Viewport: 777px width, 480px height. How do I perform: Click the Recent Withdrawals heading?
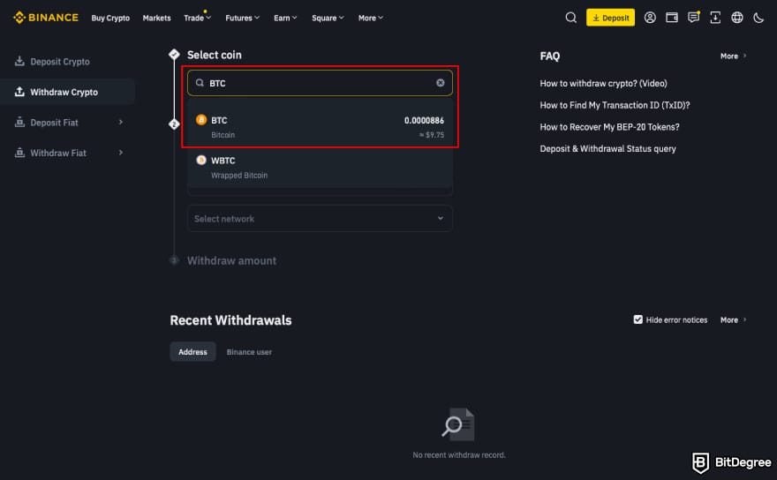tap(230, 320)
